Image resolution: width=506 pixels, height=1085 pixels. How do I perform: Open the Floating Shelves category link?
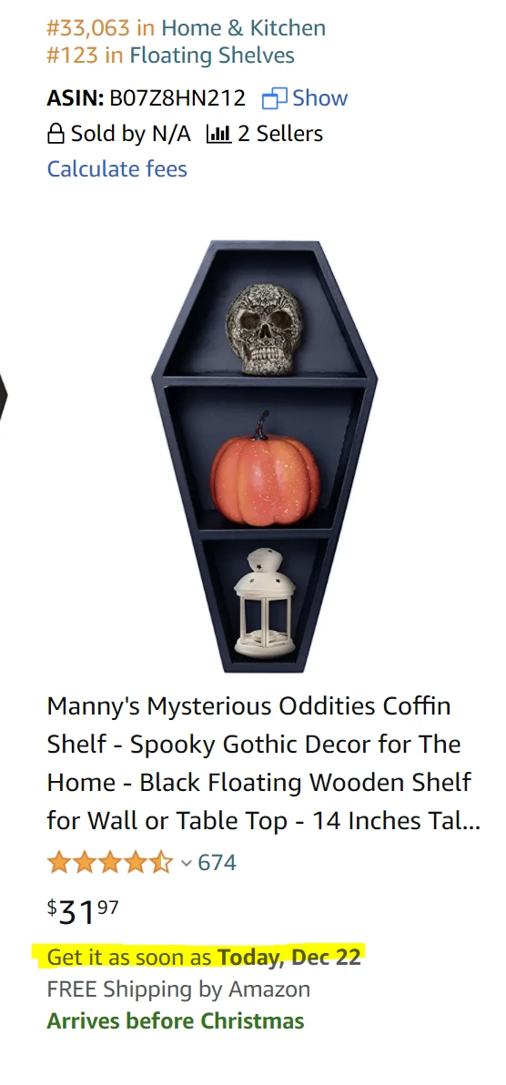(x=212, y=56)
